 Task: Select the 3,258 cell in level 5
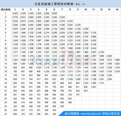coord(86,29)
